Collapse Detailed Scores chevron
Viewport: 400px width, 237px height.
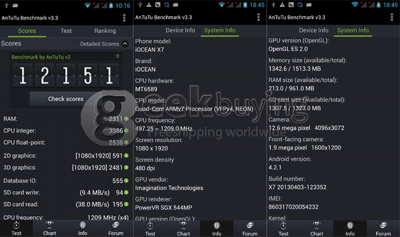125,44
